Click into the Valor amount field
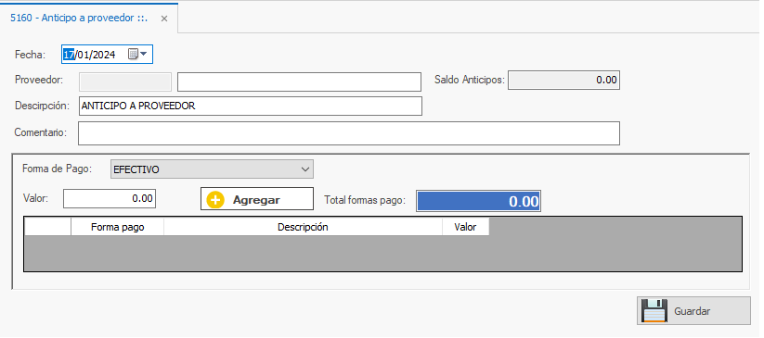This screenshot has height=338, width=764. point(110,198)
